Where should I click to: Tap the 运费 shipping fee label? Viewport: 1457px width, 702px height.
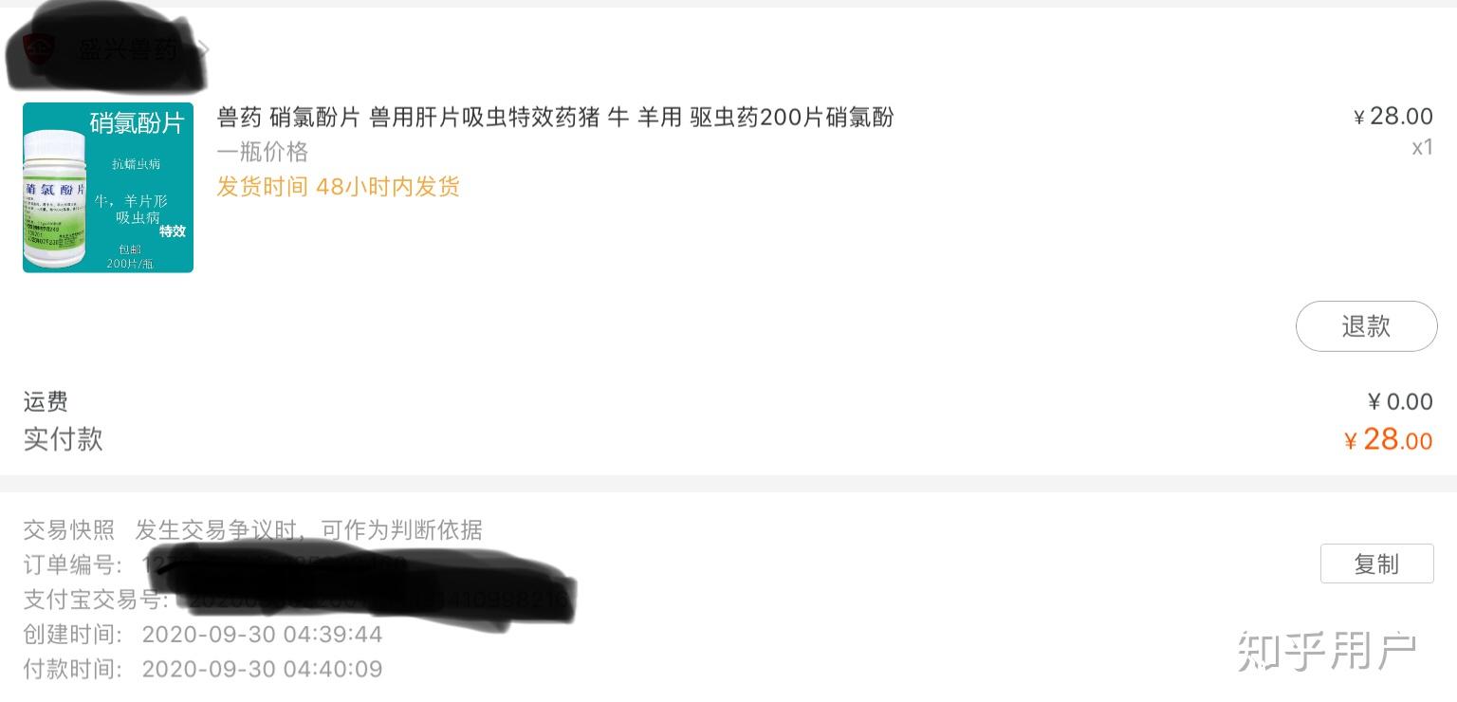46,402
